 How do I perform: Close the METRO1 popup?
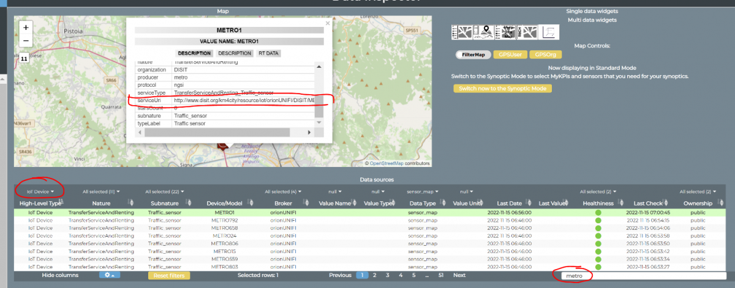pyautogui.click(x=327, y=23)
